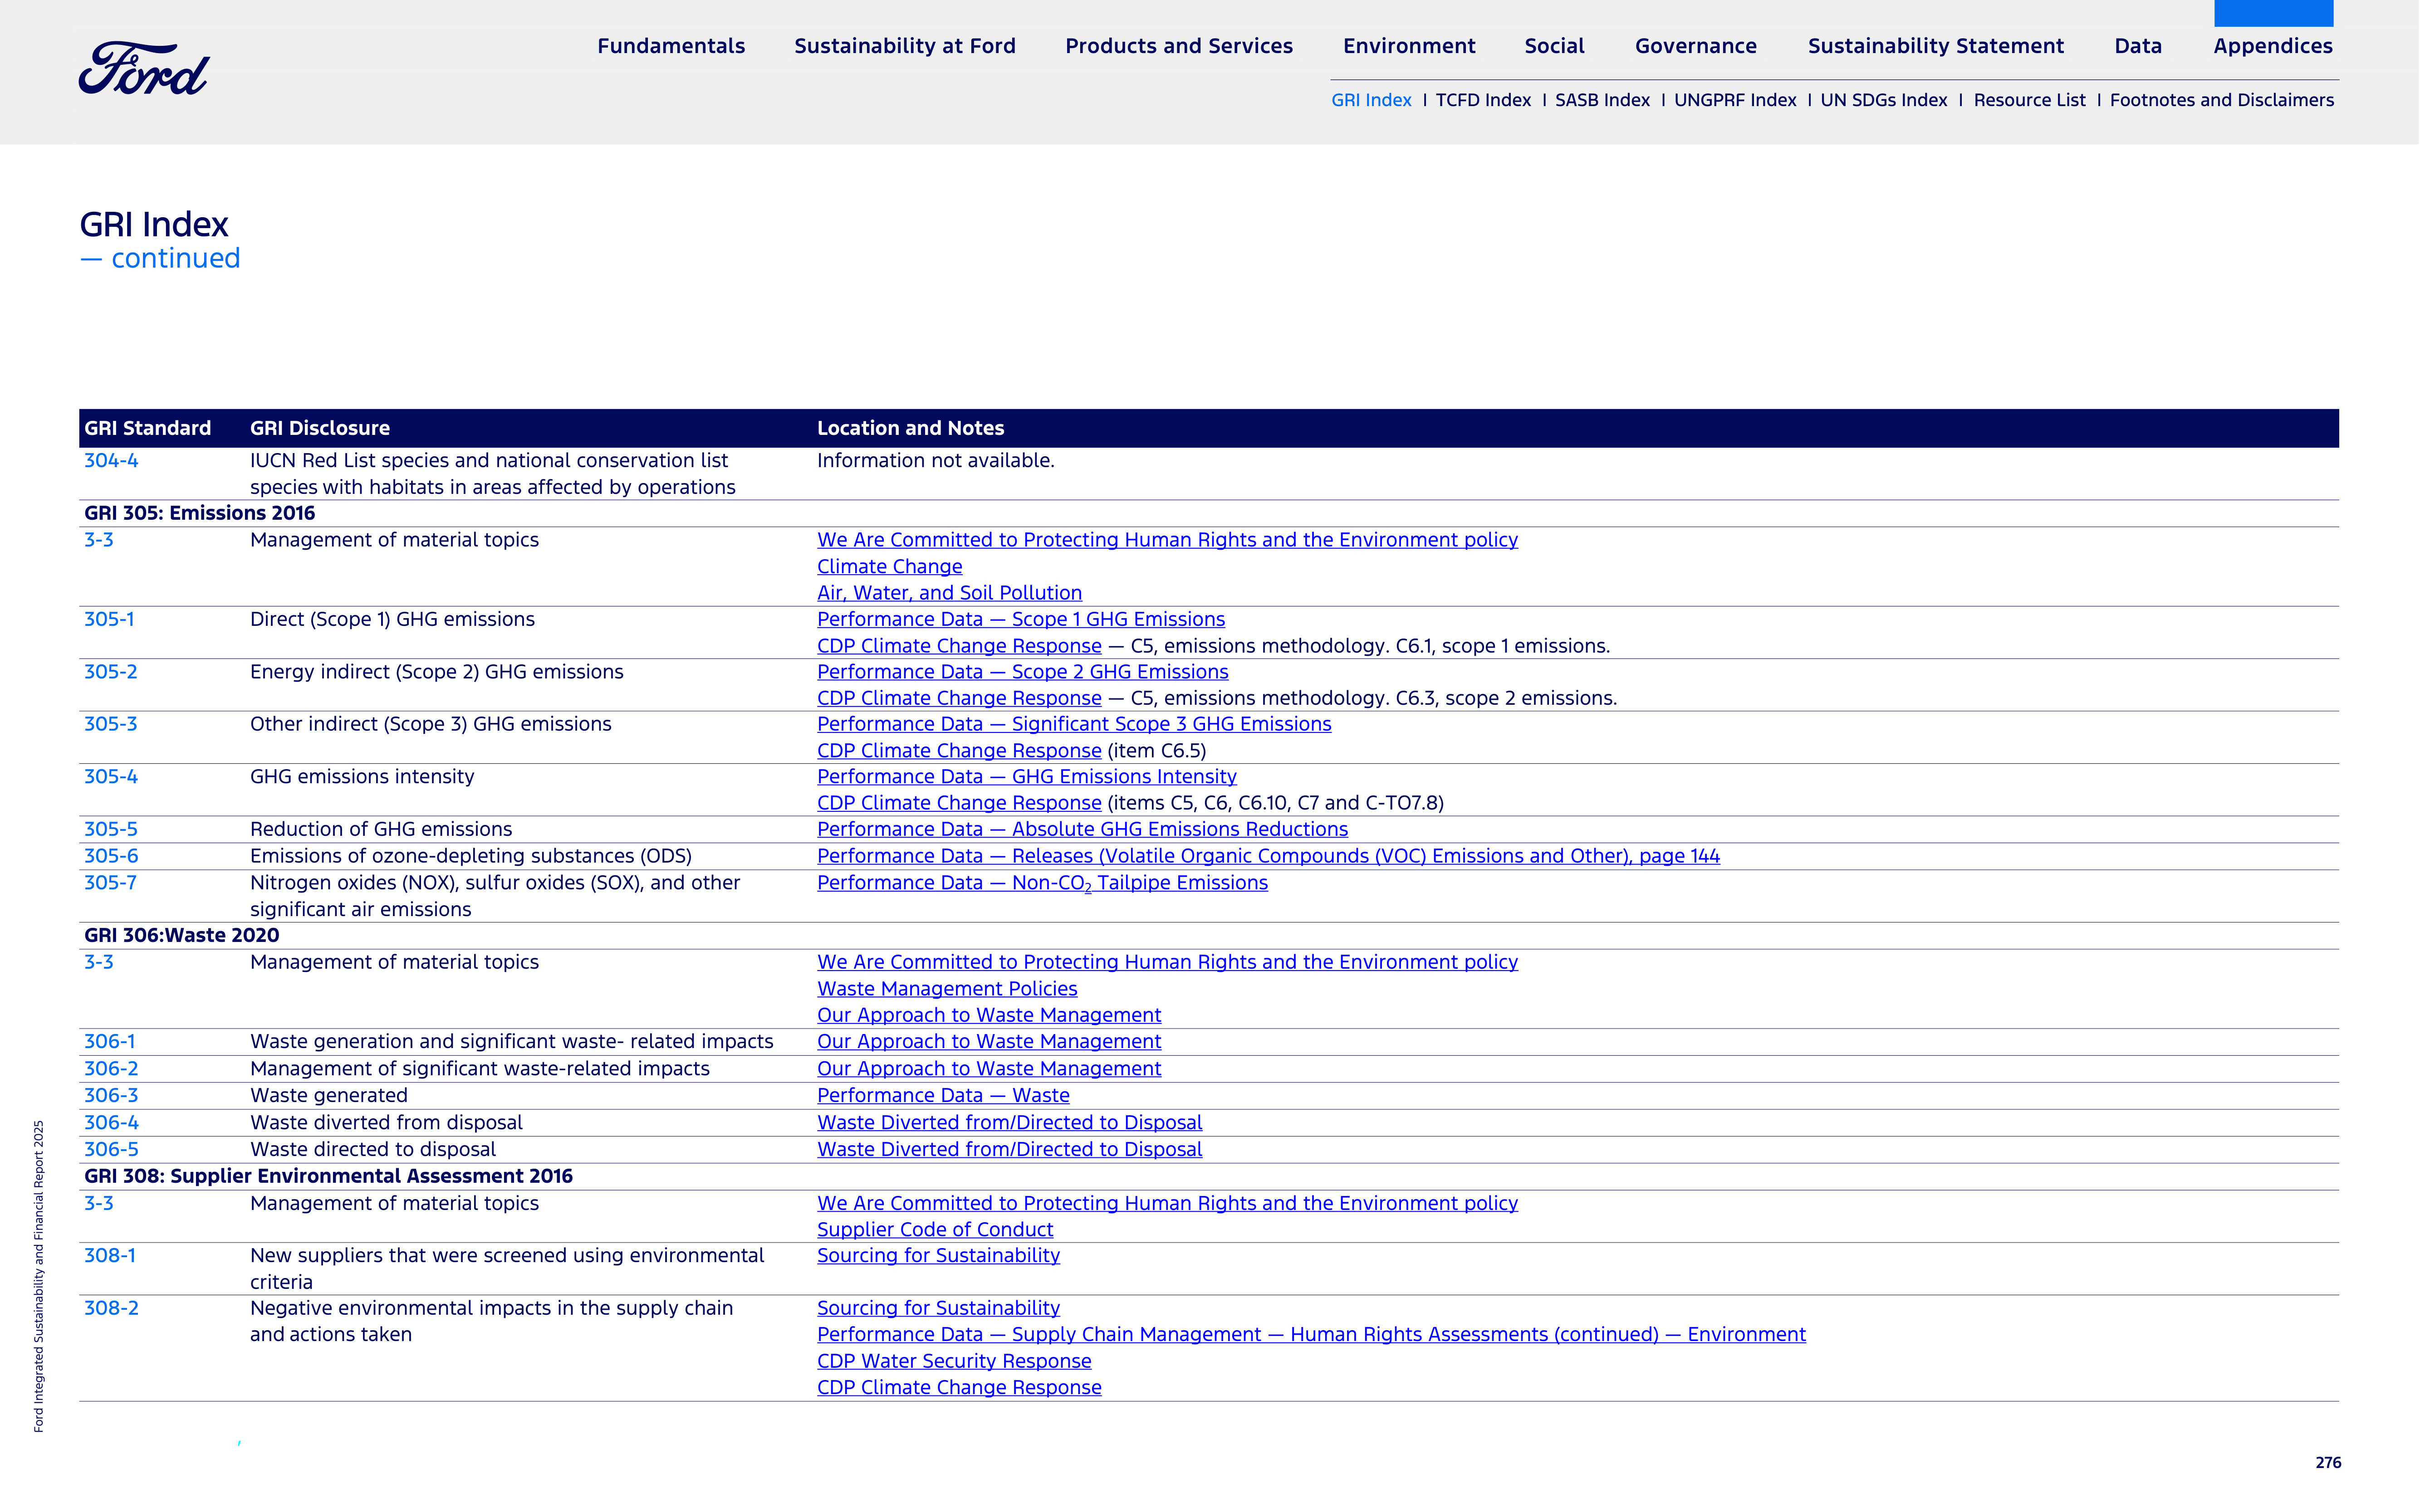Go to Products and Services

point(1179,46)
